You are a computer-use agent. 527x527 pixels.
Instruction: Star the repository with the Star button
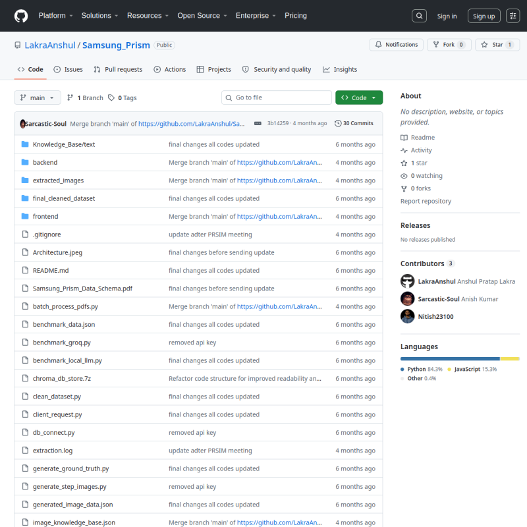coord(497,45)
